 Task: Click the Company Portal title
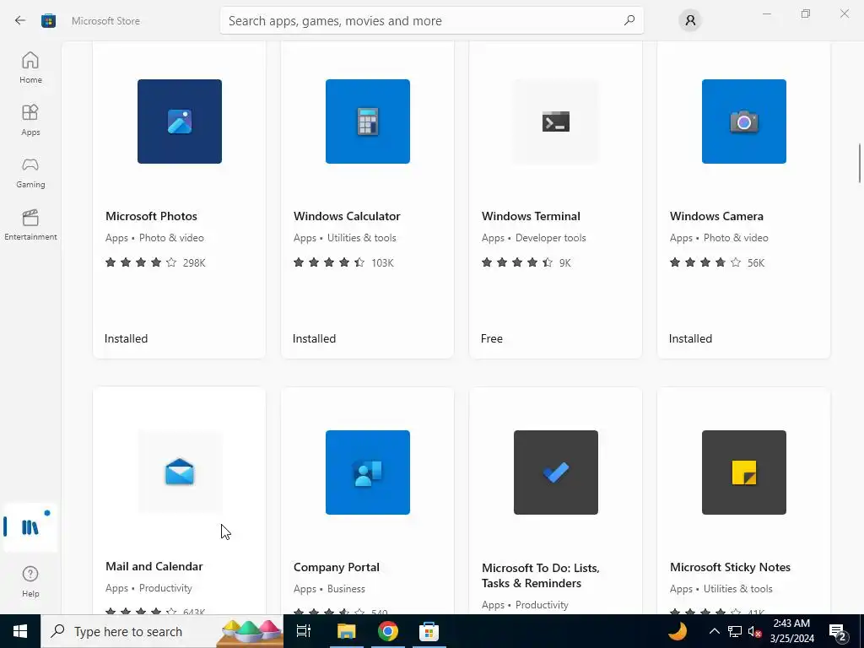point(336,567)
